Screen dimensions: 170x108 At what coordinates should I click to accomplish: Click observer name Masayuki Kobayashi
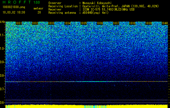(97, 3)
